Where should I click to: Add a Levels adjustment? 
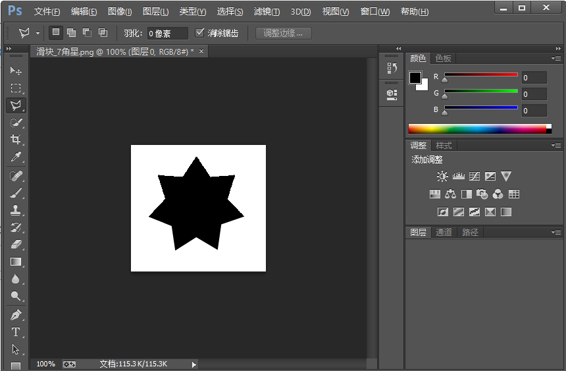pos(459,176)
